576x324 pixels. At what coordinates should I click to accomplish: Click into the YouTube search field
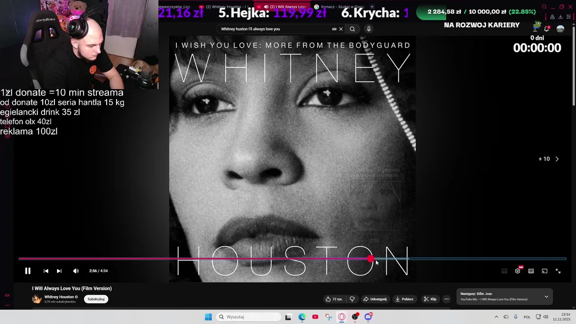coord(274,29)
